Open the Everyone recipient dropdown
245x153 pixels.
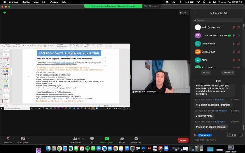pyautogui.click(x=205, y=135)
